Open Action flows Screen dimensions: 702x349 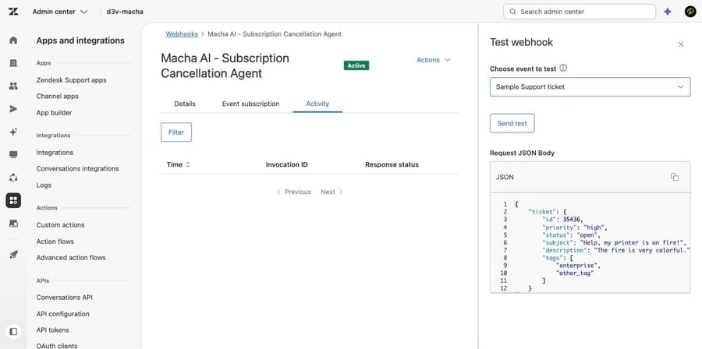(x=55, y=241)
